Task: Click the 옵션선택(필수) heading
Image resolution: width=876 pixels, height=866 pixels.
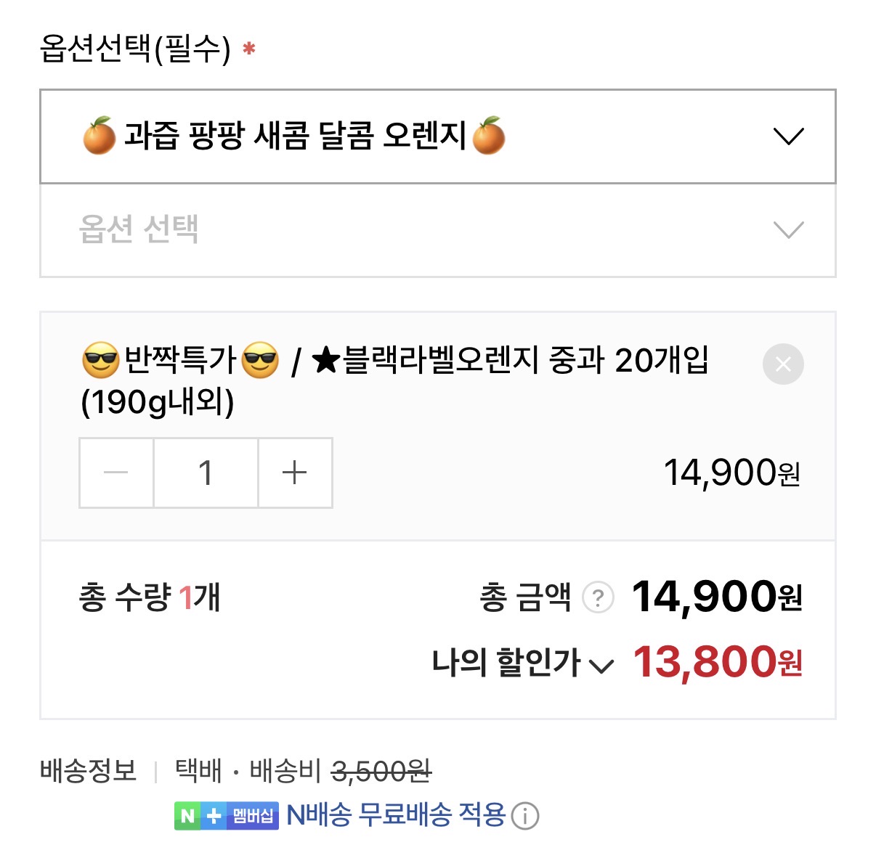Action: [135, 49]
